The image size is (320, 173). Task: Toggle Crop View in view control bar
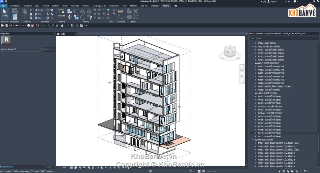(93, 168)
